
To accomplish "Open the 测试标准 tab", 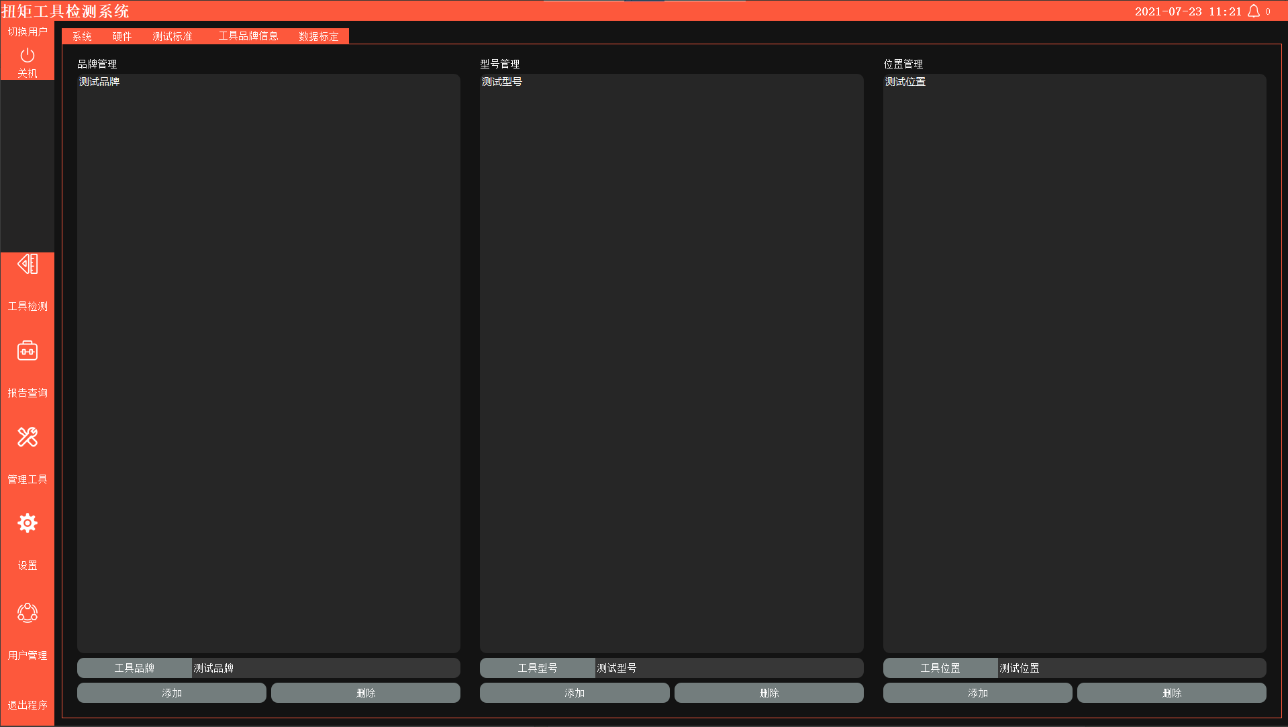I will coord(172,36).
